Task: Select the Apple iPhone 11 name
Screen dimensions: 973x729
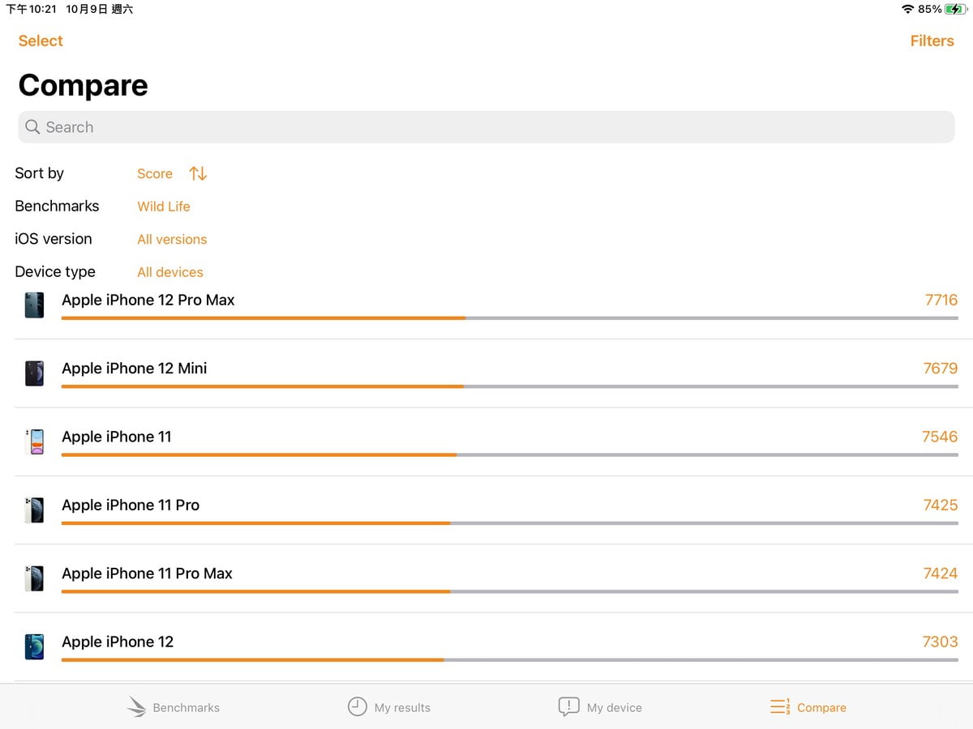Action: (117, 437)
